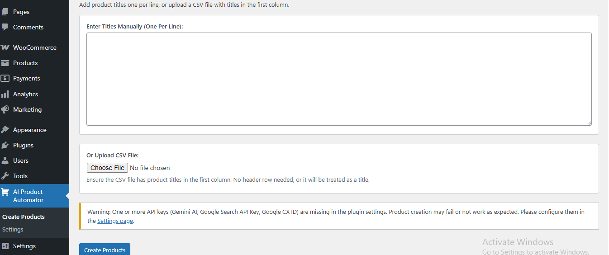Go to the Settings submenu under AI Product Automator

coord(13,229)
